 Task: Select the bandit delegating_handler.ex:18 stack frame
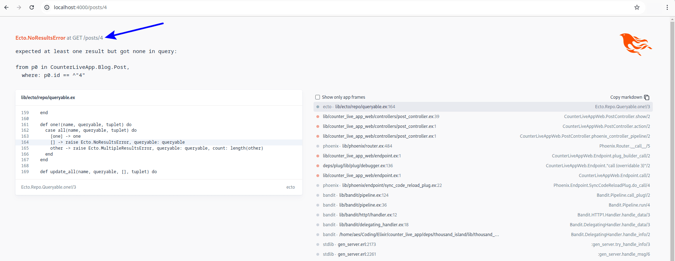pyautogui.click(x=483, y=225)
